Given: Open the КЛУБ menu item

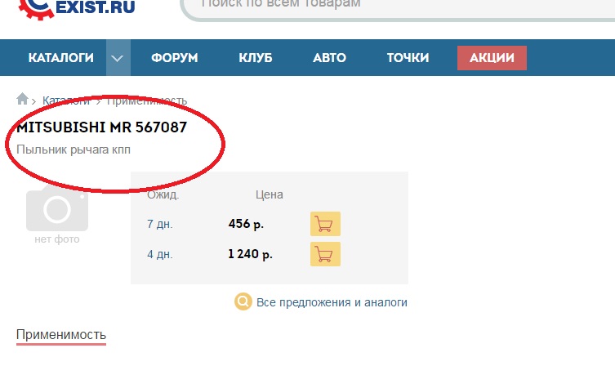Looking at the screenshot, I should 256,58.
